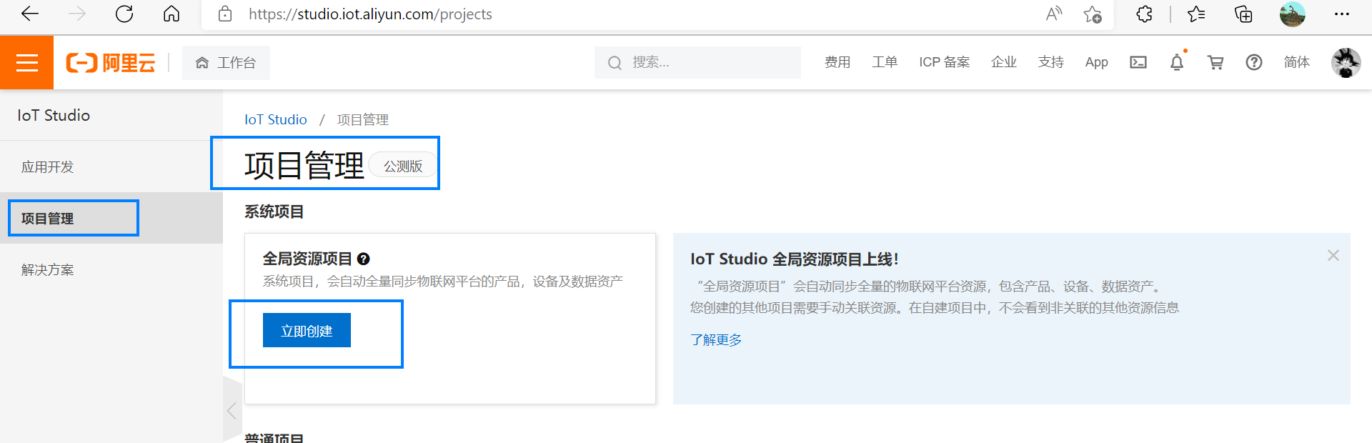The height and width of the screenshot is (443, 1372).
Task: Open browser settings and more menu
Action: pos(1341,14)
